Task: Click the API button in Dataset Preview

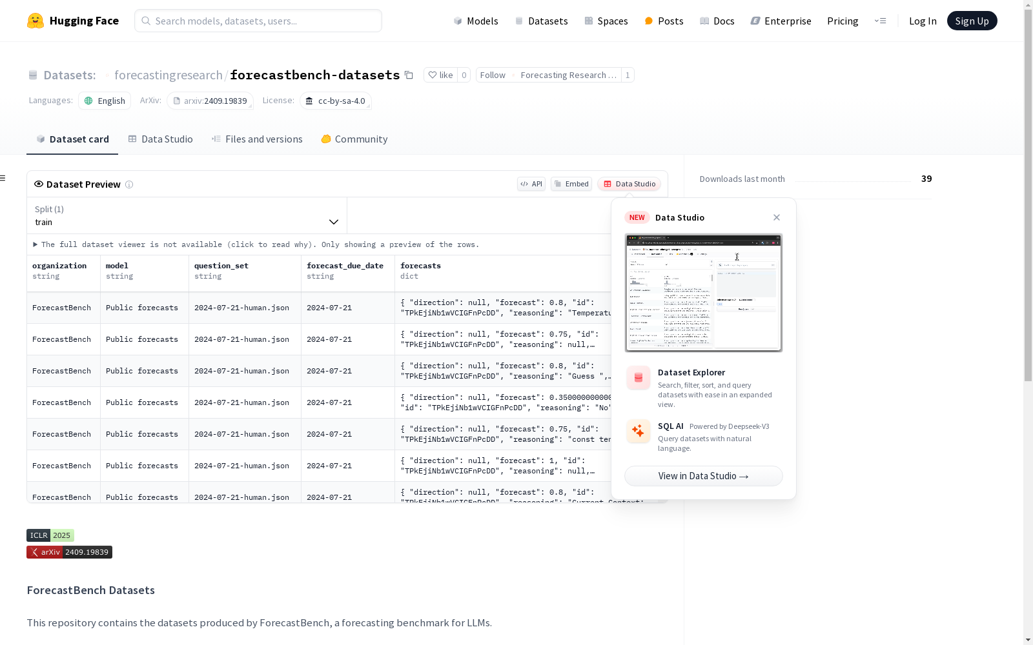Action: [531, 184]
